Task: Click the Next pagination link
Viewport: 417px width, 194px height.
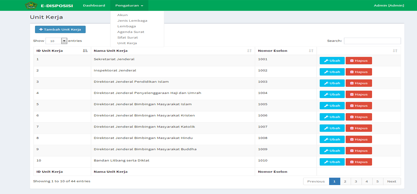Action: point(391,181)
